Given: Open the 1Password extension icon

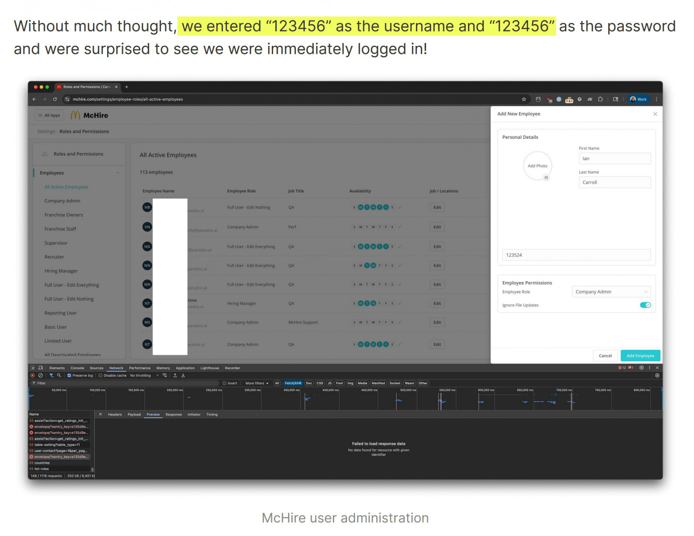Looking at the screenshot, I should (x=559, y=99).
